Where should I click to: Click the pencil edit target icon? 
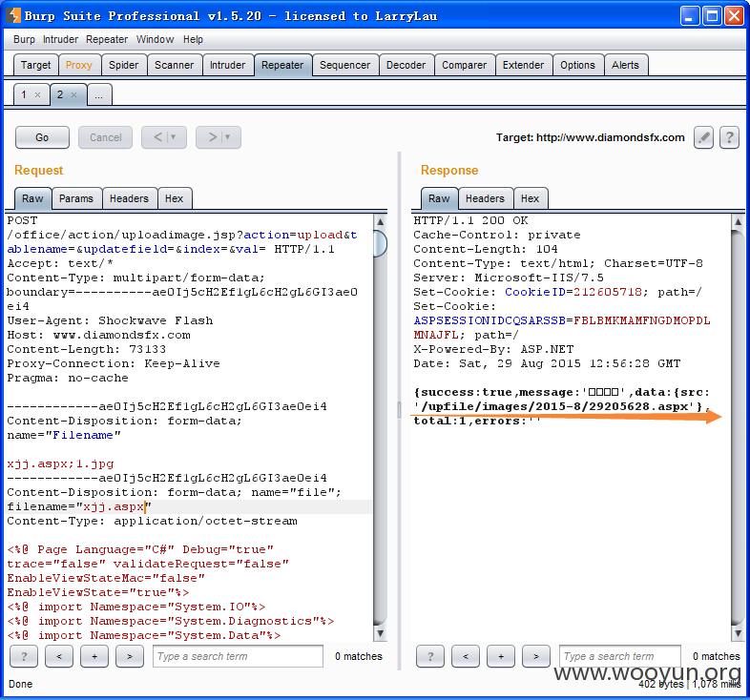pyautogui.click(x=703, y=137)
